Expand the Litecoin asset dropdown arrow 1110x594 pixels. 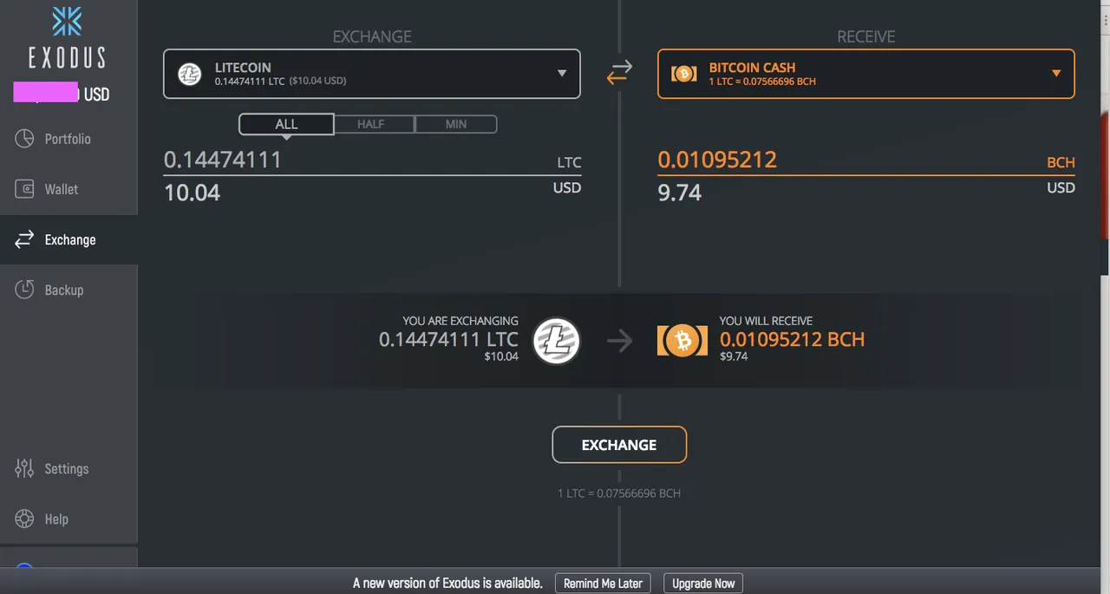click(562, 74)
